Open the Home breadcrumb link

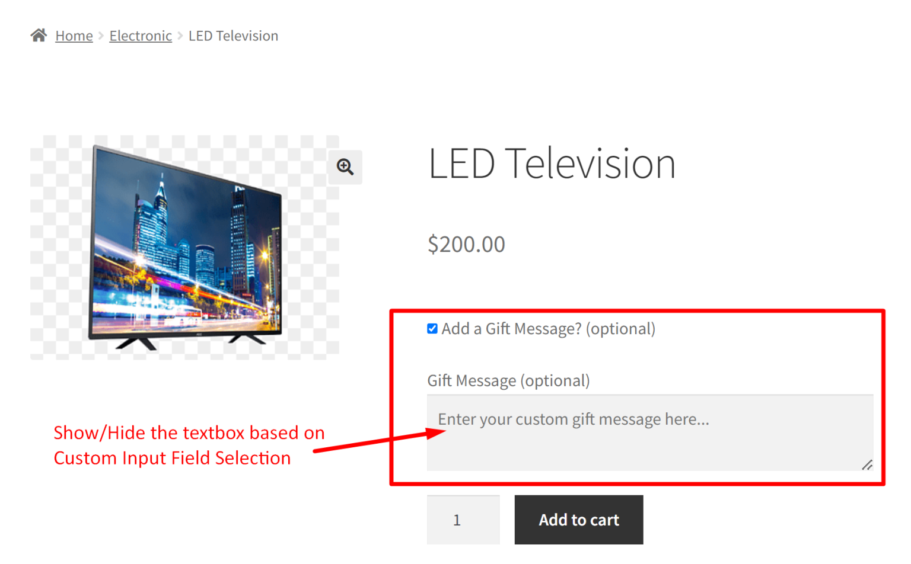[74, 36]
